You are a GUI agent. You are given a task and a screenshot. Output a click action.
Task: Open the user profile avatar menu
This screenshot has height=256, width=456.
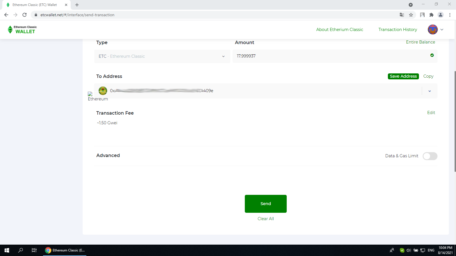433,29
